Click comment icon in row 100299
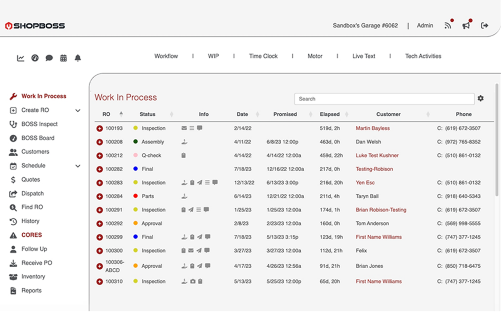 (208, 237)
